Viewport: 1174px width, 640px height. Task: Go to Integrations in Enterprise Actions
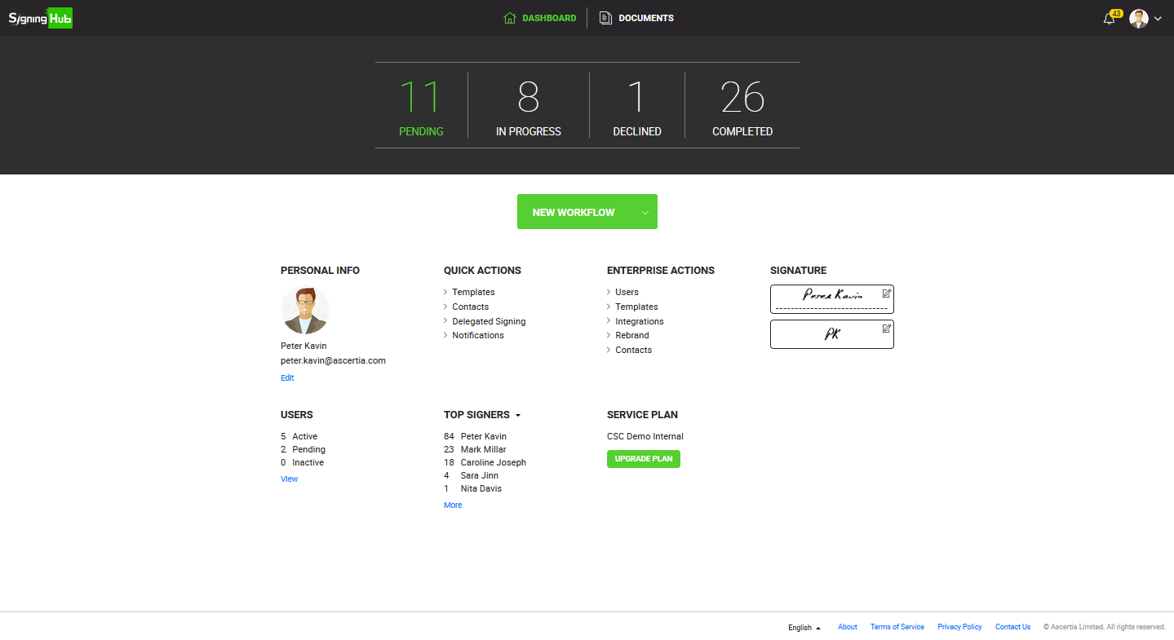pos(639,321)
